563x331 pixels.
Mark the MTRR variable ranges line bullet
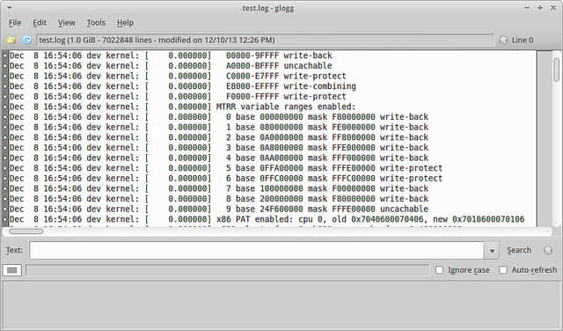[x=5, y=107]
